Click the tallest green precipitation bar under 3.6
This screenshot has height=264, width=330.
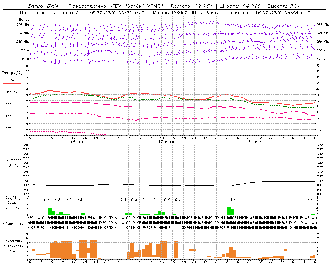click(x=229, y=211)
